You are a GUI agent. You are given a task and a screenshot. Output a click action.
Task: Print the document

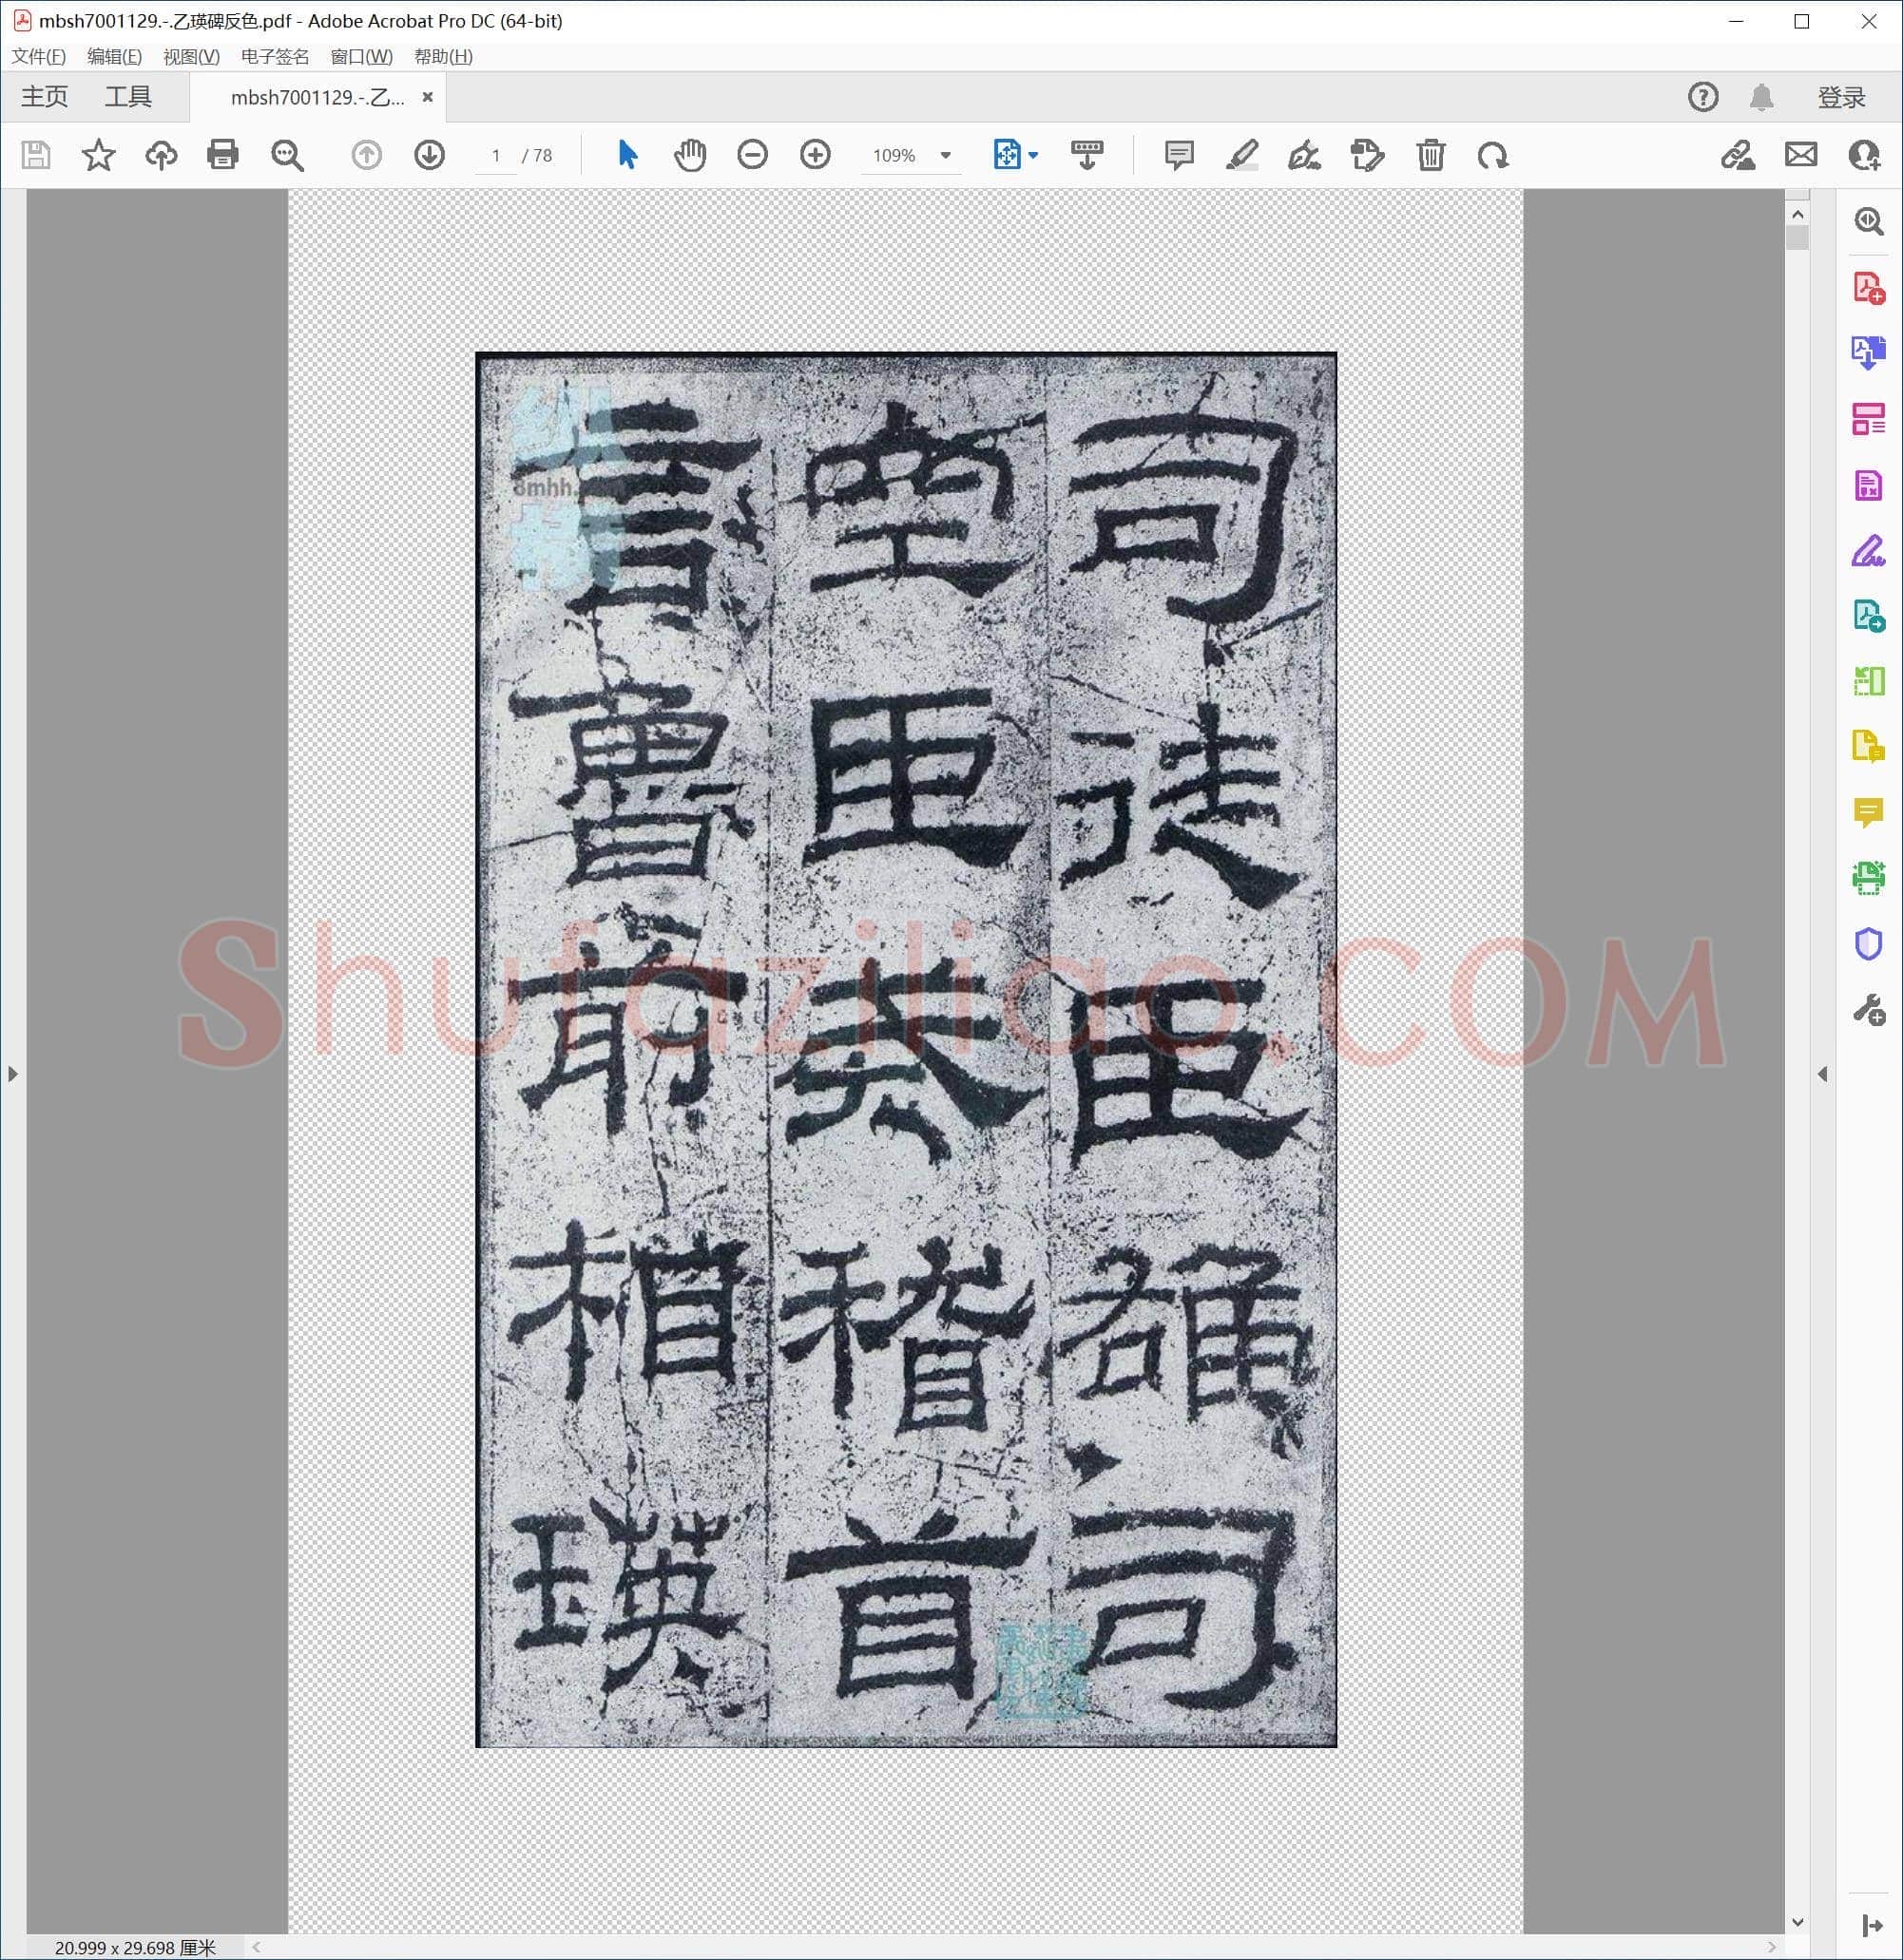pyautogui.click(x=222, y=155)
